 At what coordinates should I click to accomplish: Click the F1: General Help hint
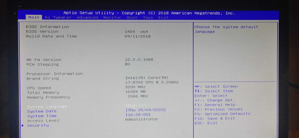coord(215,105)
